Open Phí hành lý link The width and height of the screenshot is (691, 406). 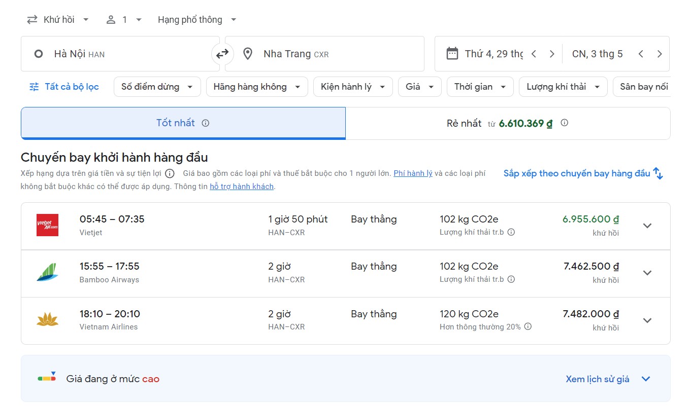(x=413, y=173)
